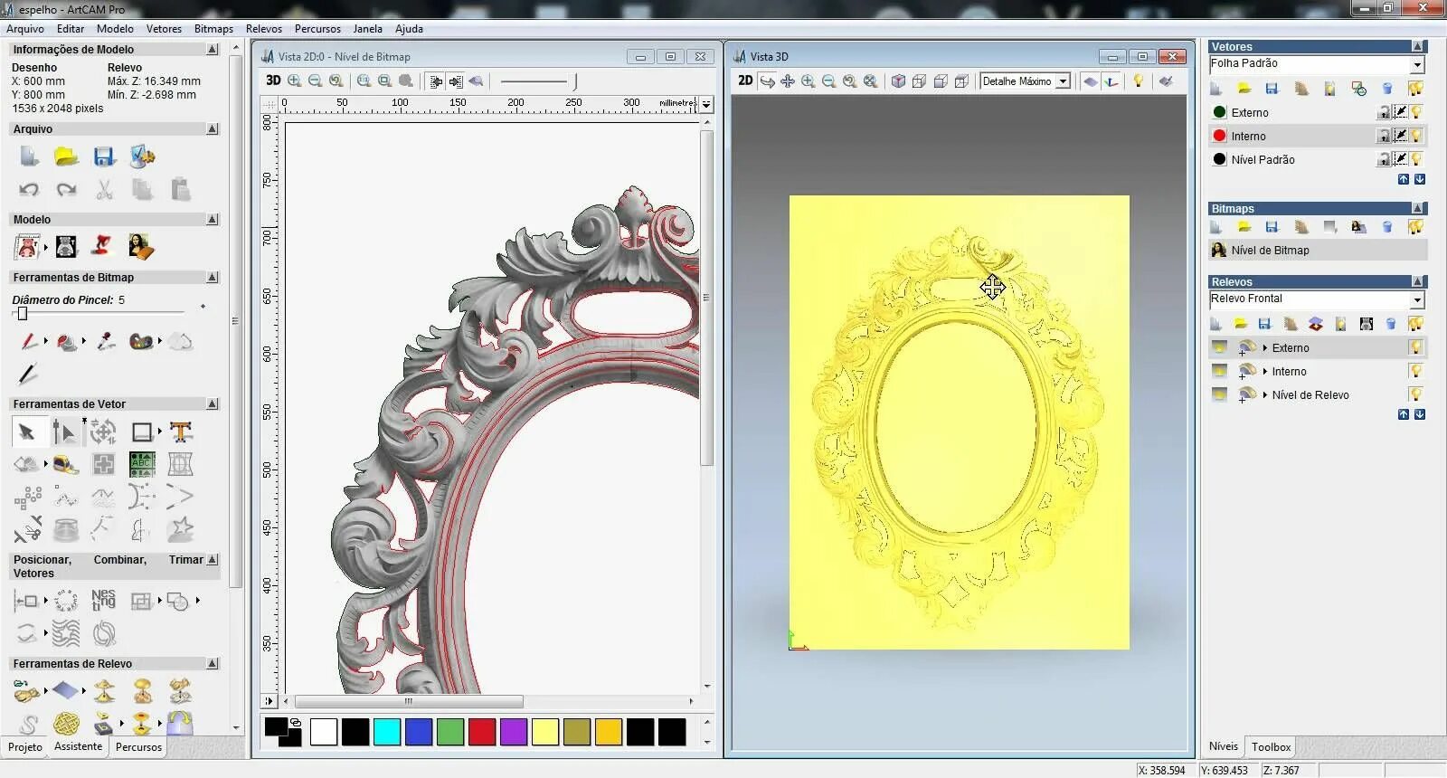Click the Redo arrow in Arquivo
The height and width of the screenshot is (778, 1447).
66,189
